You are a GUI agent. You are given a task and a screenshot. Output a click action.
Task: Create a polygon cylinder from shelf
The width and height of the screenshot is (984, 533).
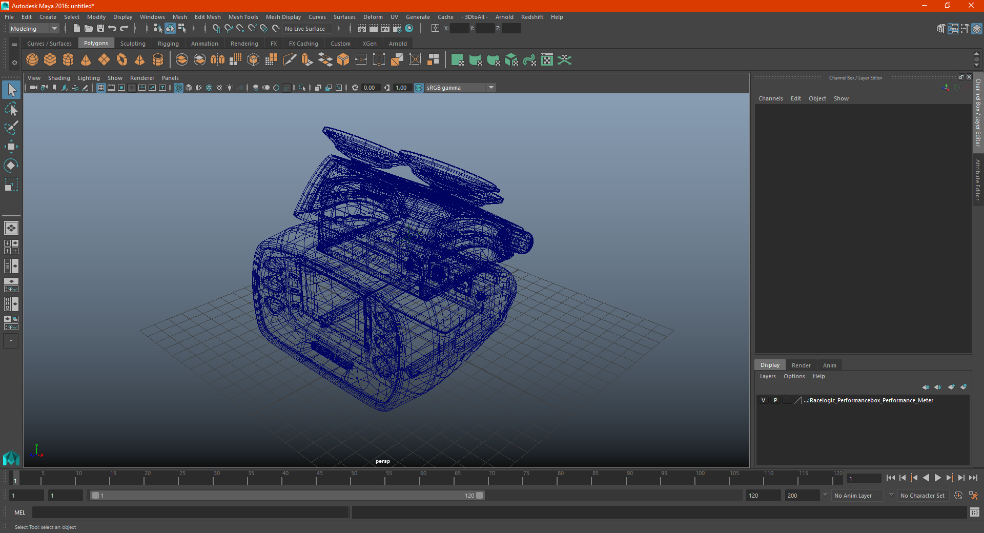coord(68,60)
